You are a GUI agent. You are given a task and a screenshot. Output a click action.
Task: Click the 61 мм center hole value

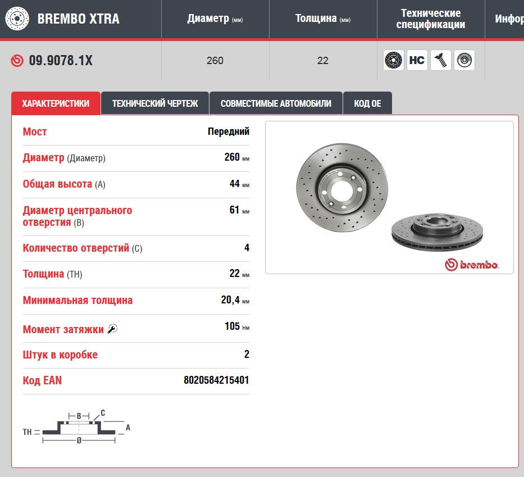click(240, 210)
